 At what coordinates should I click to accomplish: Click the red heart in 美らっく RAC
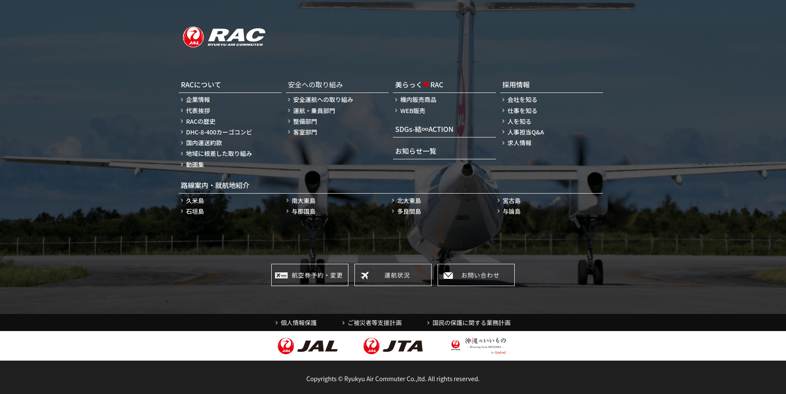(x=426, y=85)
